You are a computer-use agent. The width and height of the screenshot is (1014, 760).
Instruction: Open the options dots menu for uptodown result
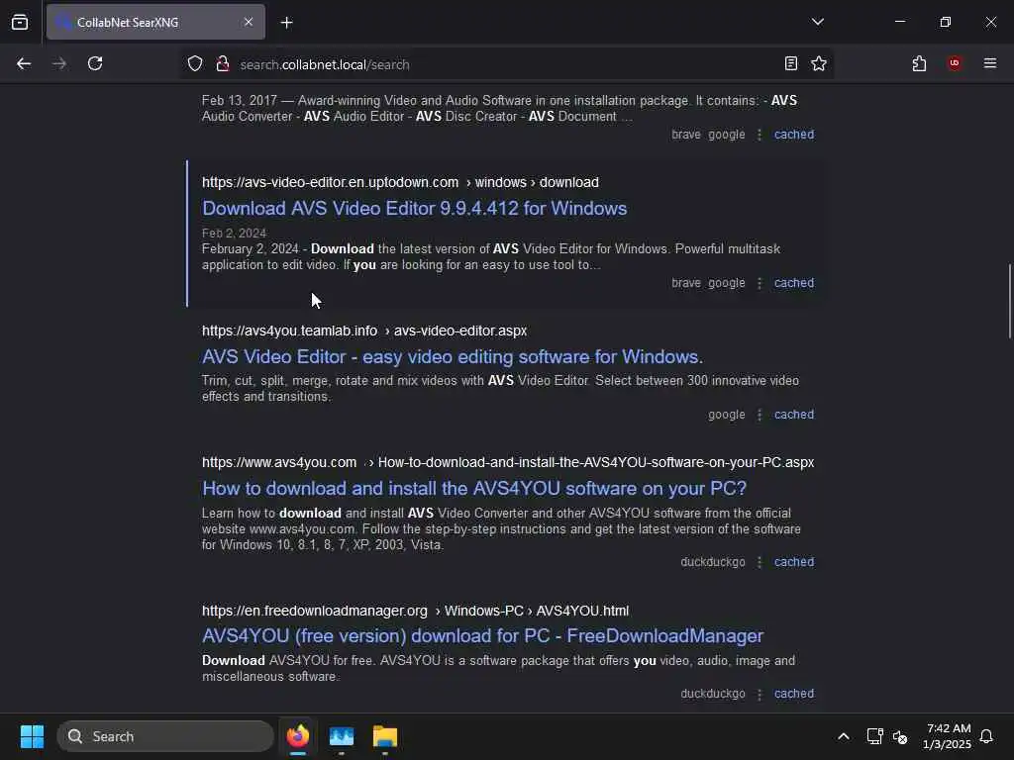760,283
